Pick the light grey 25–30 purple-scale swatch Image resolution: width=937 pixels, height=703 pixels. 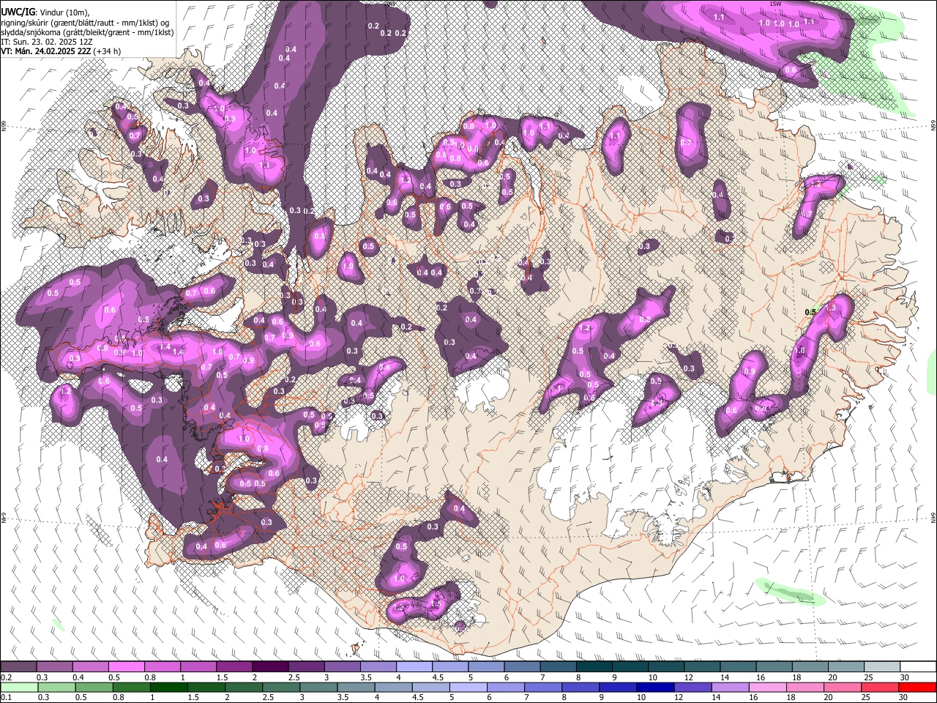(882, 666)
